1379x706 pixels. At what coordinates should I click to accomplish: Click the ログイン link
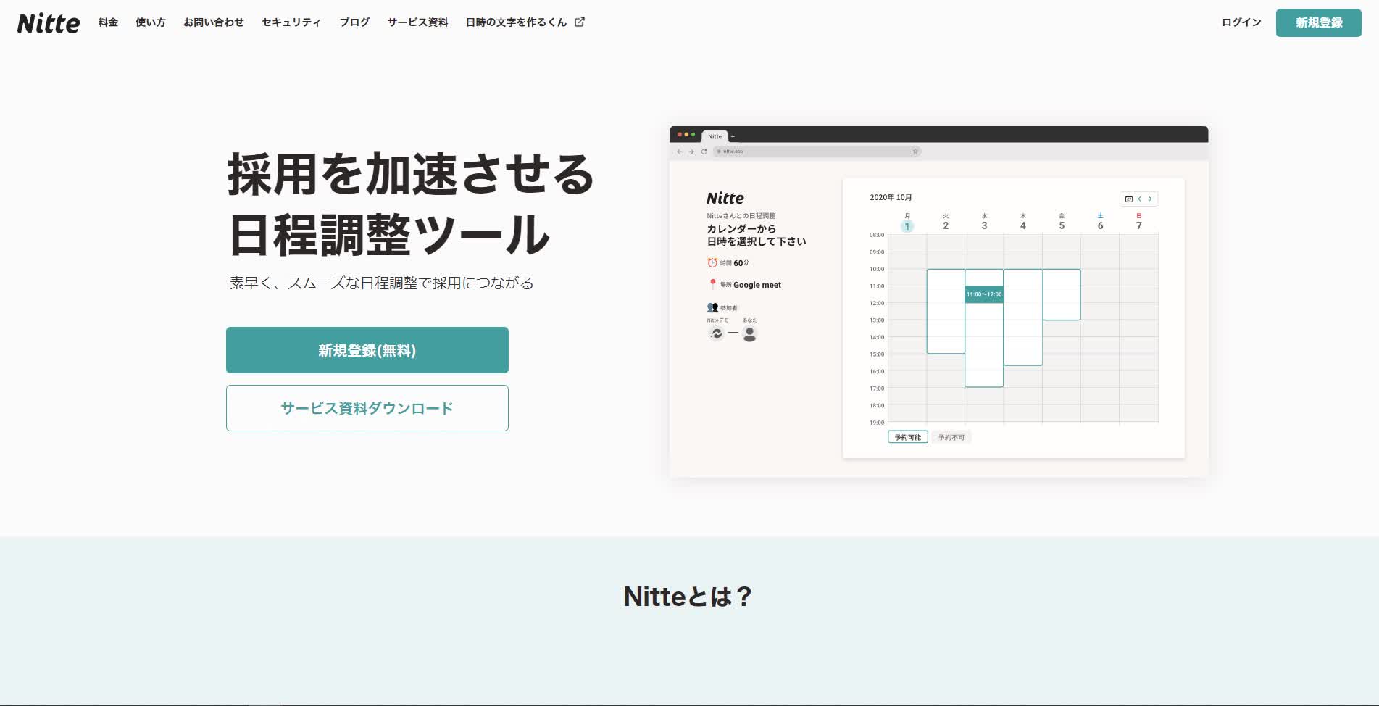point(1241,22)
